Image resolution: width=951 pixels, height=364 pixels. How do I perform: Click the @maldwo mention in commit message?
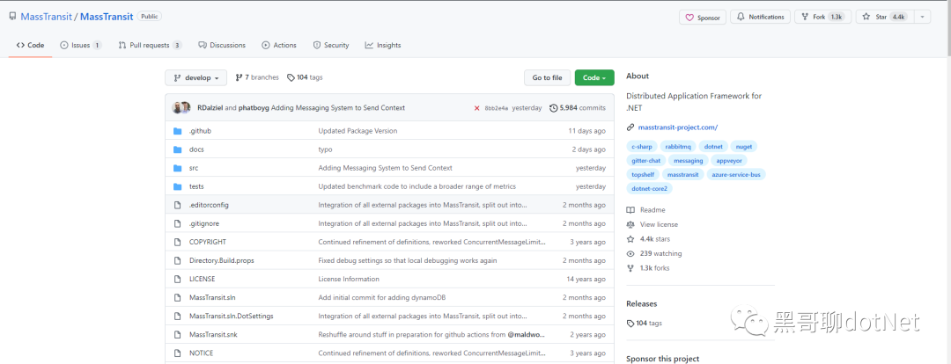click(x=527, y=335)
